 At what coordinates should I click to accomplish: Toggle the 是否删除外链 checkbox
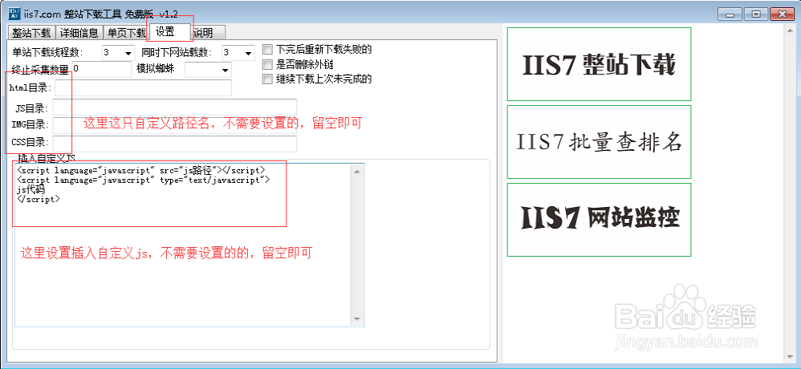click(x=268, y=64)
